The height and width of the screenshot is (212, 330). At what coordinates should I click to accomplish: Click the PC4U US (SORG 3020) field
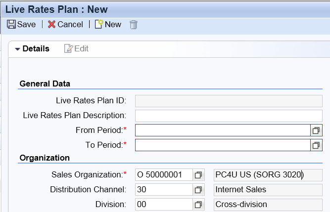point(268,175)
